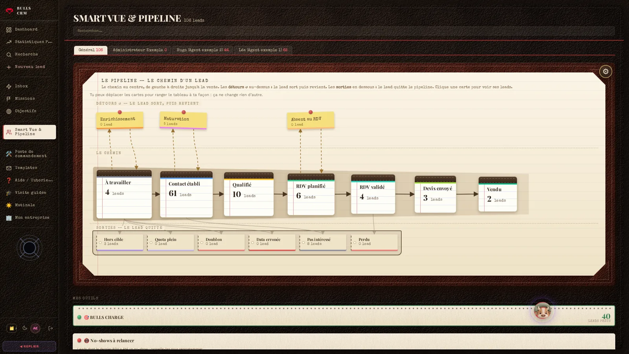Viewport: 629px width, 354px height.
Task: Click the target icon beside Bulls Charge
Action: (86, 317)
